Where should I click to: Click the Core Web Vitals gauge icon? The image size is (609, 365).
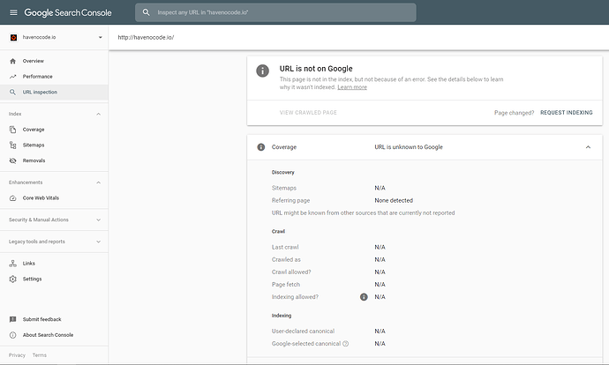[13, 197]
